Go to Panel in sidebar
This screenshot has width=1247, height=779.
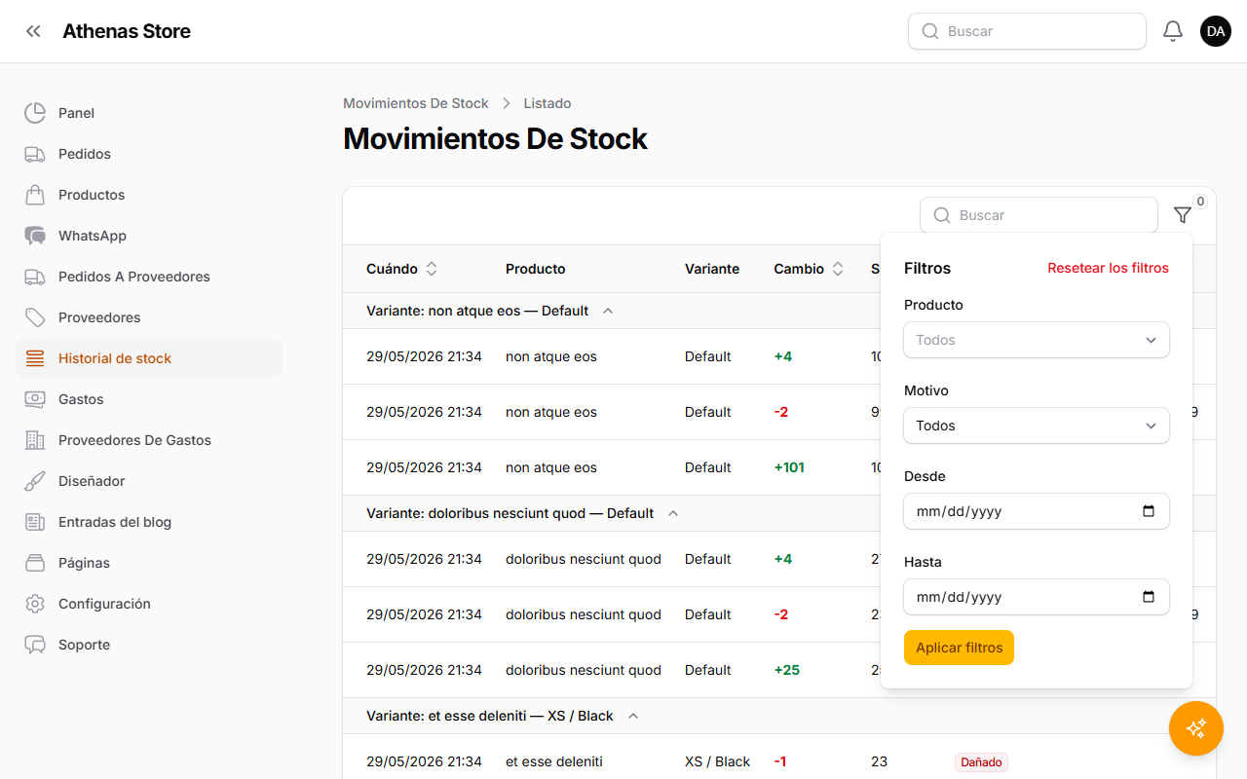pyautogui.click(x=148, y=113)
